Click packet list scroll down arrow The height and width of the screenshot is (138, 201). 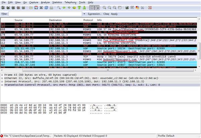coord(199,67)
